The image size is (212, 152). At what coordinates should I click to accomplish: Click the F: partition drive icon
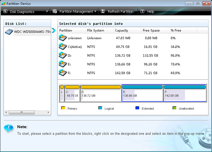[63, 72]
